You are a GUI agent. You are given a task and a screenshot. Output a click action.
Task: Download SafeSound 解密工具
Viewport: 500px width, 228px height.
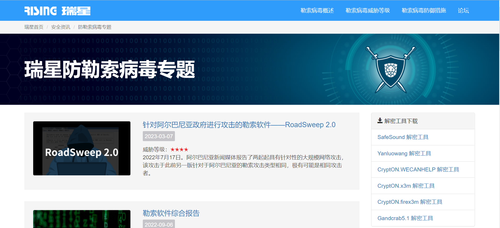(403, 137)
